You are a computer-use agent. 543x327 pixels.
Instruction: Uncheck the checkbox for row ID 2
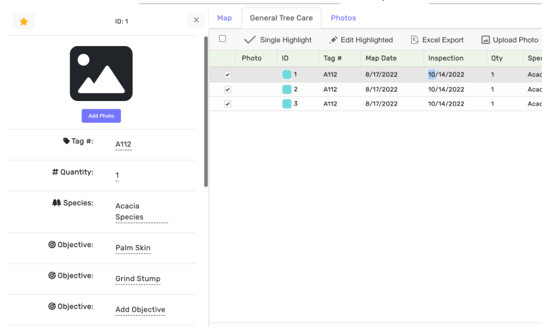(227, 89)
